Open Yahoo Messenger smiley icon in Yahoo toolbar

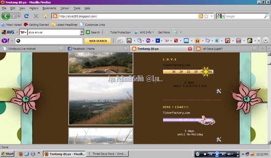pyautogui.click(x=129, y=41)
